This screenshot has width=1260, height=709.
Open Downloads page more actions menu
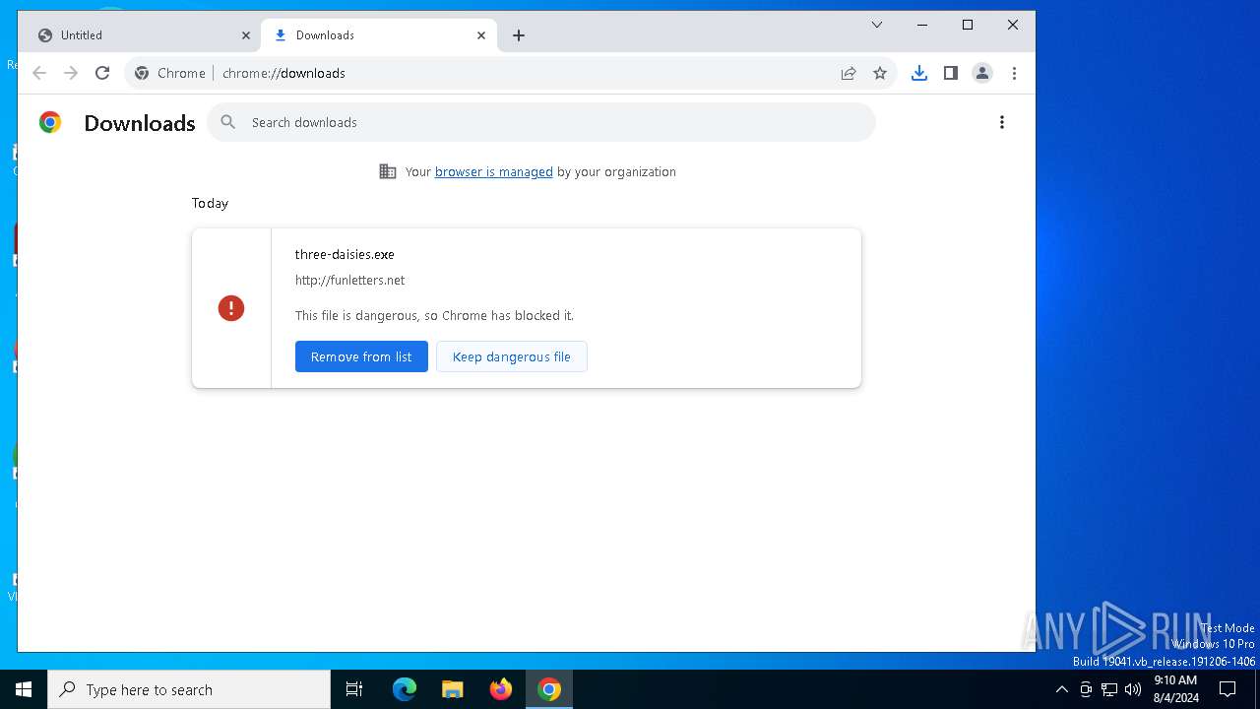click(1002, 122)
